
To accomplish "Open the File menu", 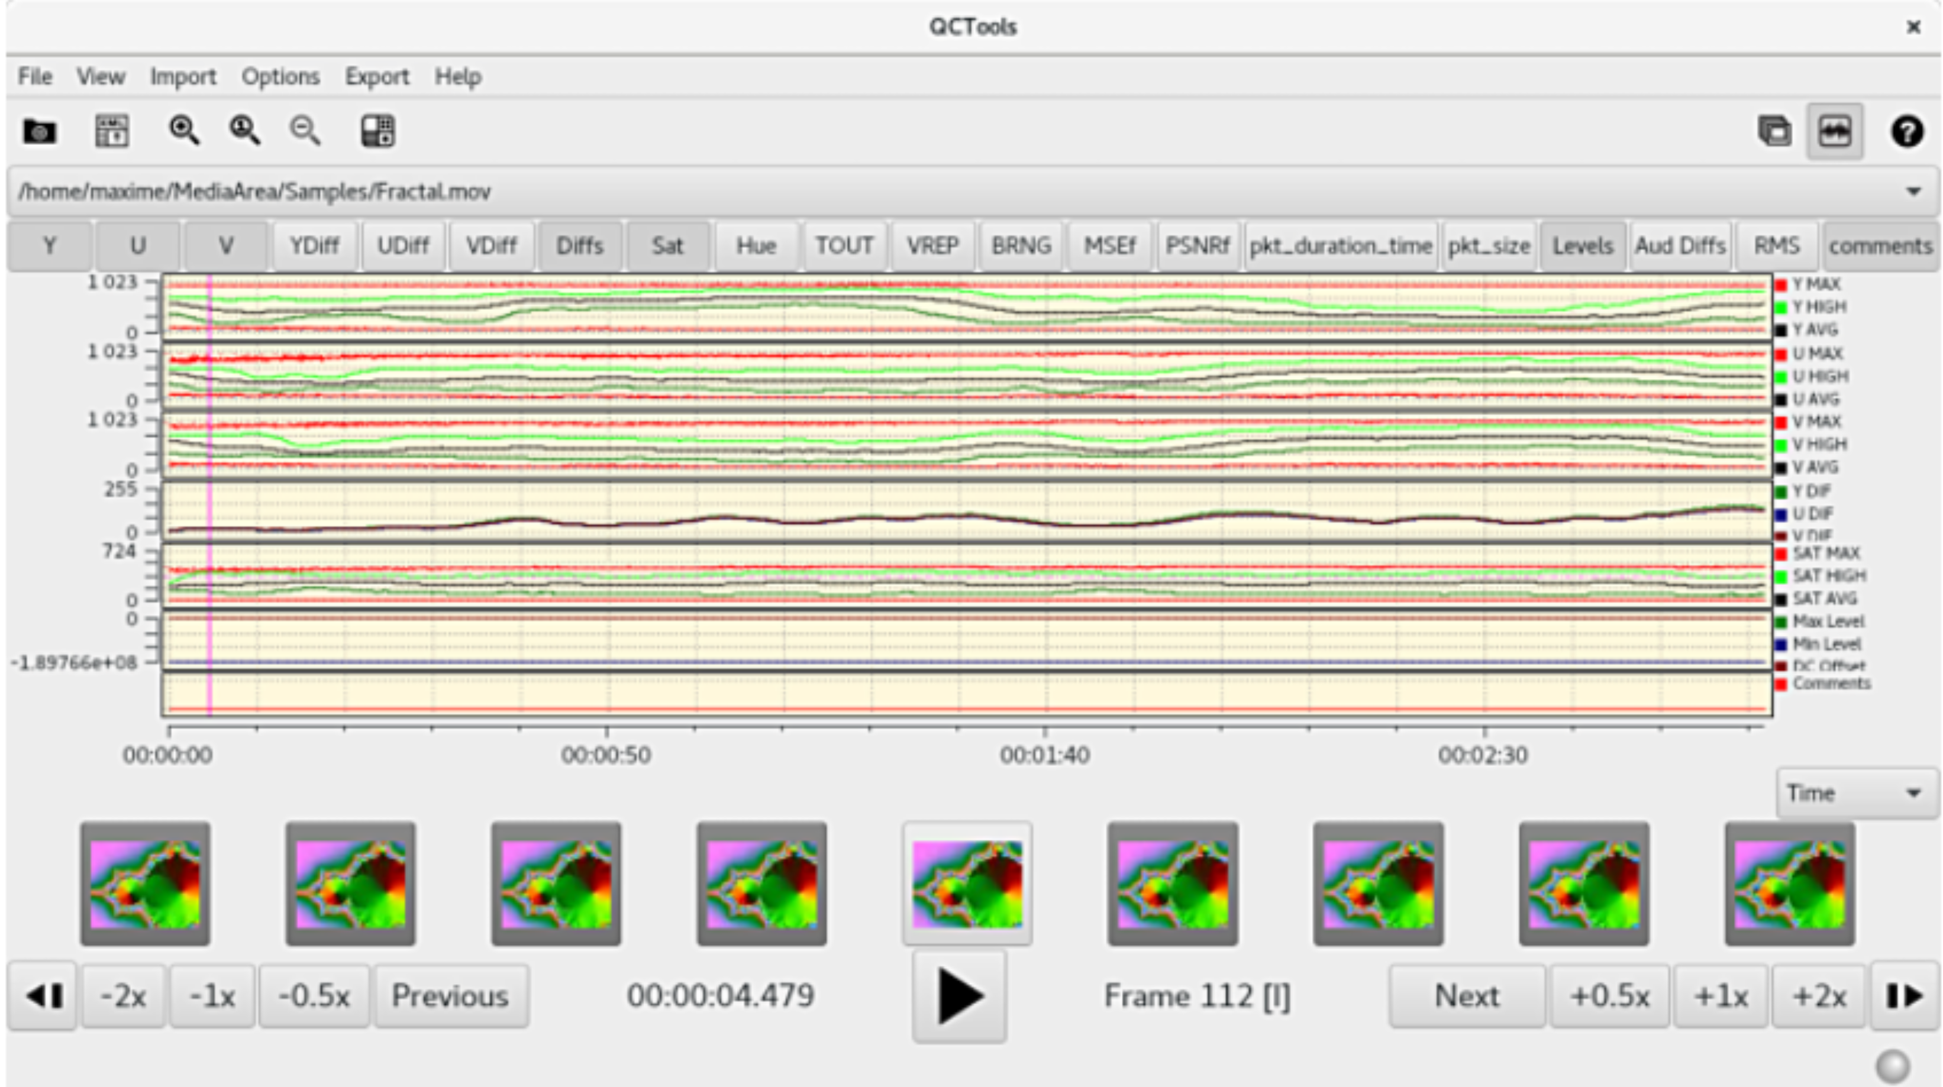I will click(x=35, y=76).
